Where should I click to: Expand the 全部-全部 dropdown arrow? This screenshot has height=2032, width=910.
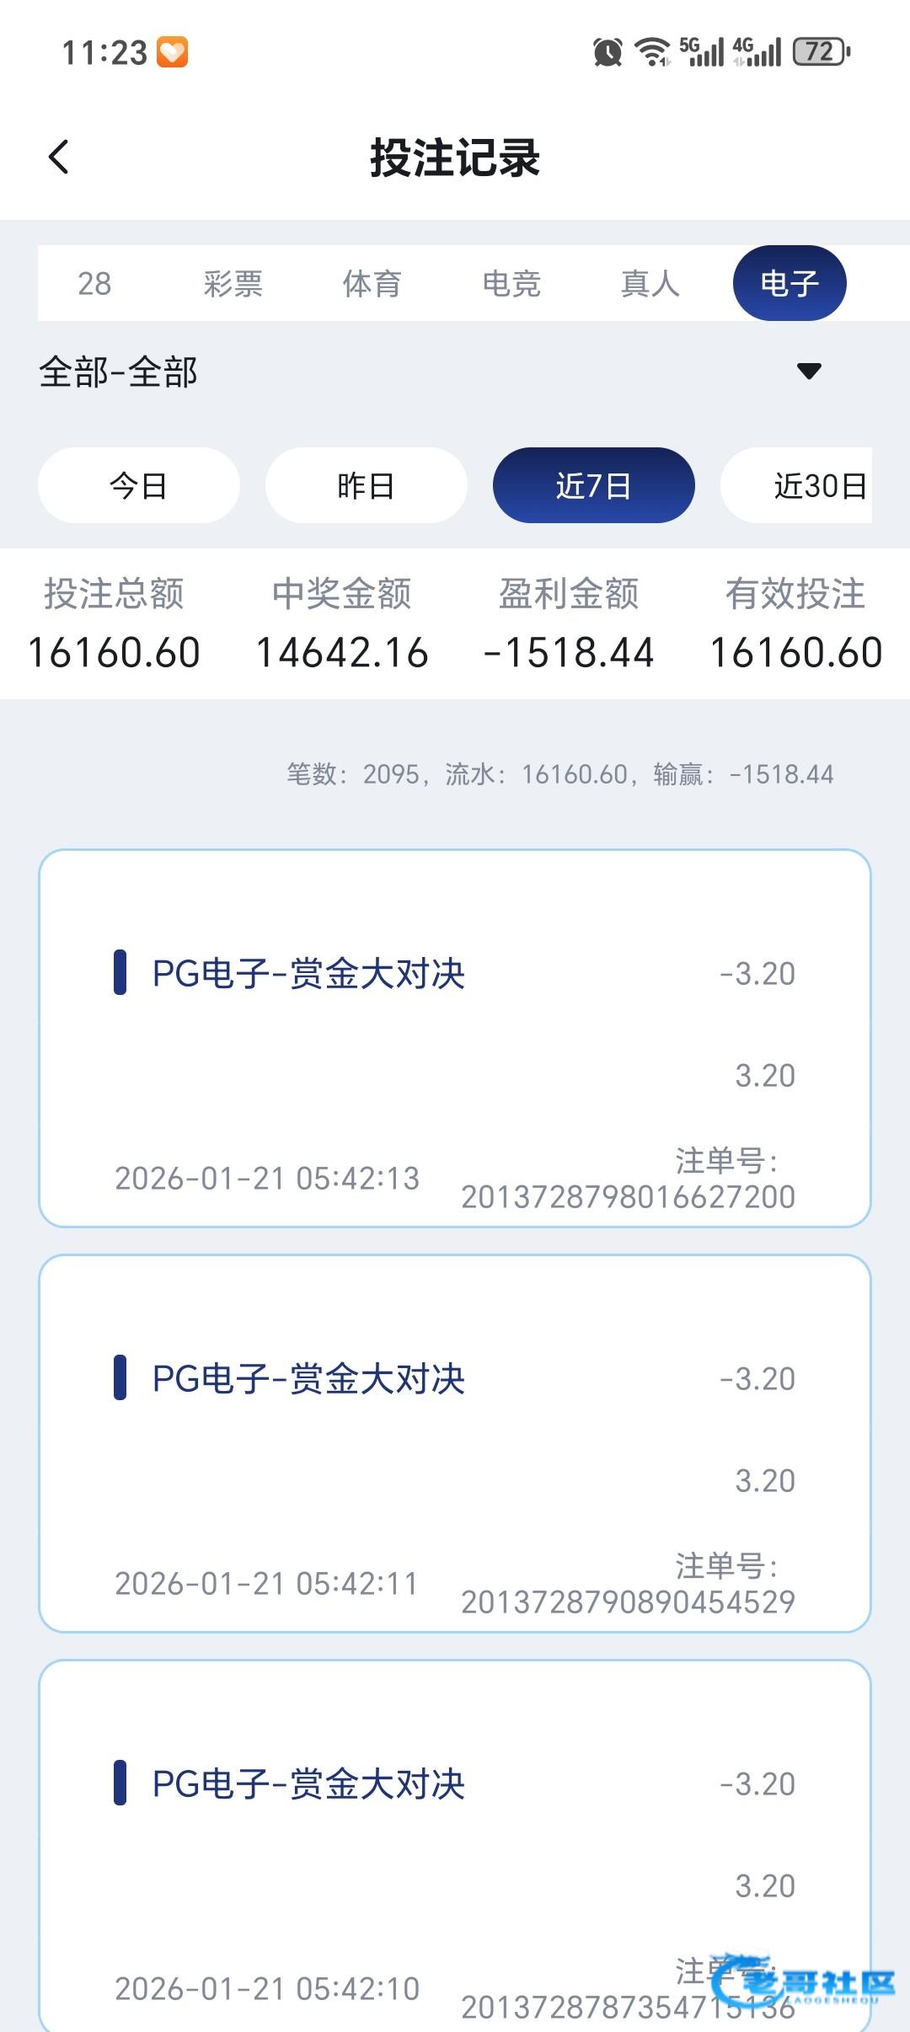pyautogui.click(x=809, y=371)
